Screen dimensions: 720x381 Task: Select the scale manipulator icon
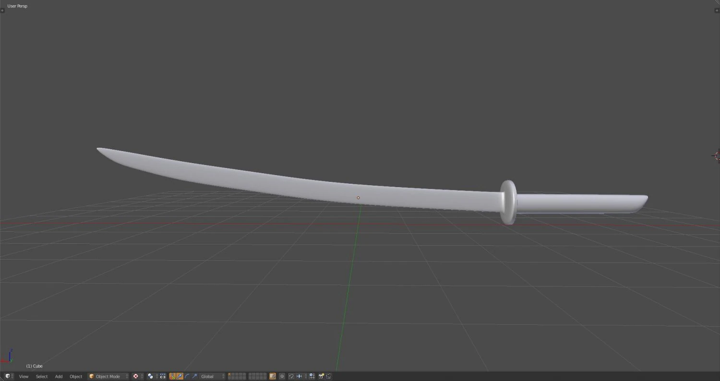194,377
